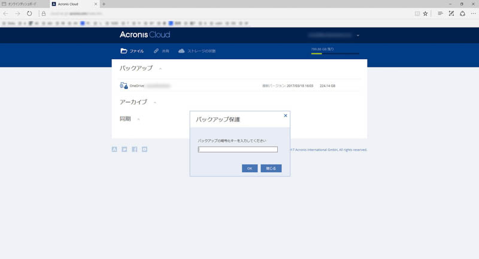Open the browser Hub menu
479x259 pixels.
coord(440,13)
